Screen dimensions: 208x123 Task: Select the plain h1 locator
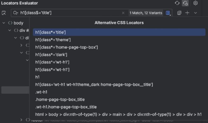coord(37,77)
